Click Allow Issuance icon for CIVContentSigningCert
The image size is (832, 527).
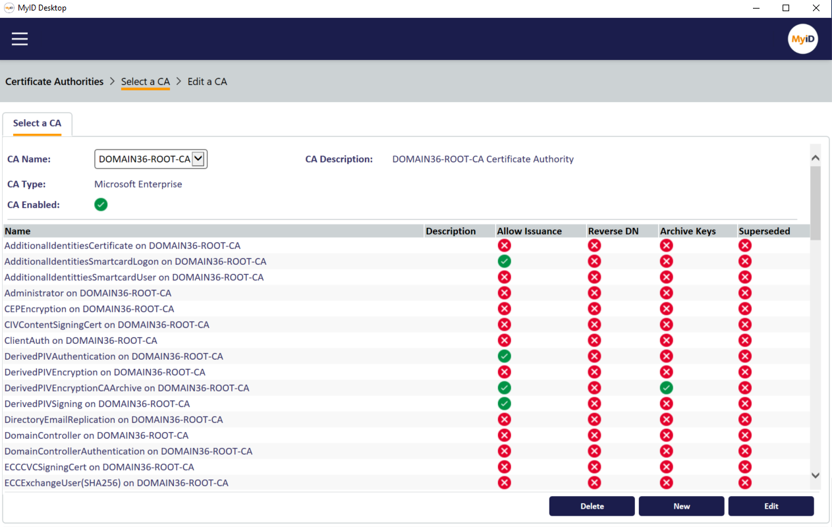[x=505, y=325]
